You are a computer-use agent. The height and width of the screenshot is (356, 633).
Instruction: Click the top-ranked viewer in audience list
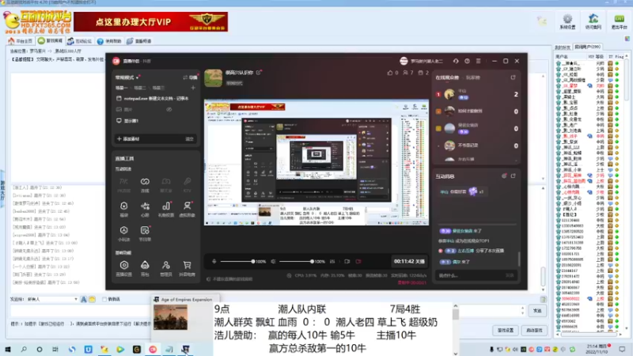point(476,94)
